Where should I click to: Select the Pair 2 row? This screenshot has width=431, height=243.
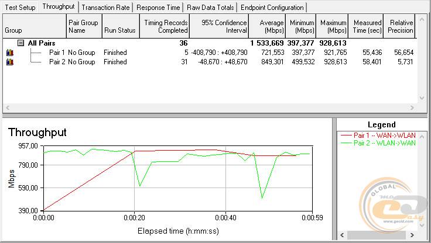click(57, 62)
